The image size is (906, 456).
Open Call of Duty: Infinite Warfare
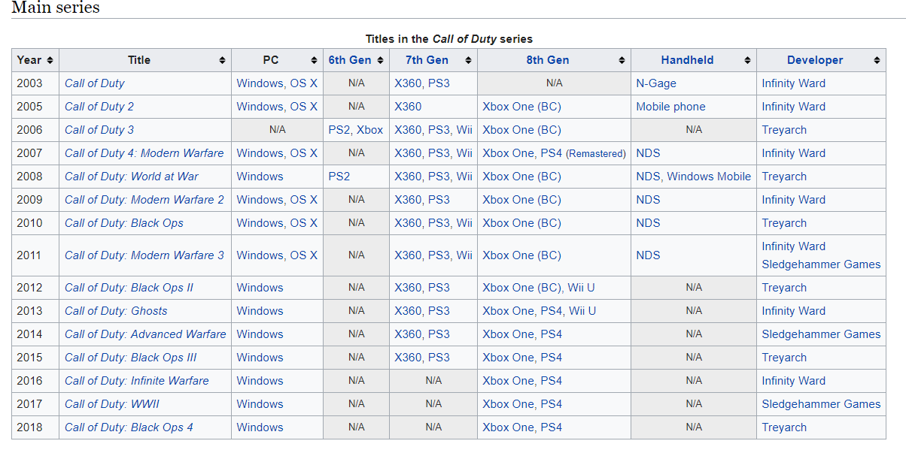pyautogui.click(x=136, y=381)
